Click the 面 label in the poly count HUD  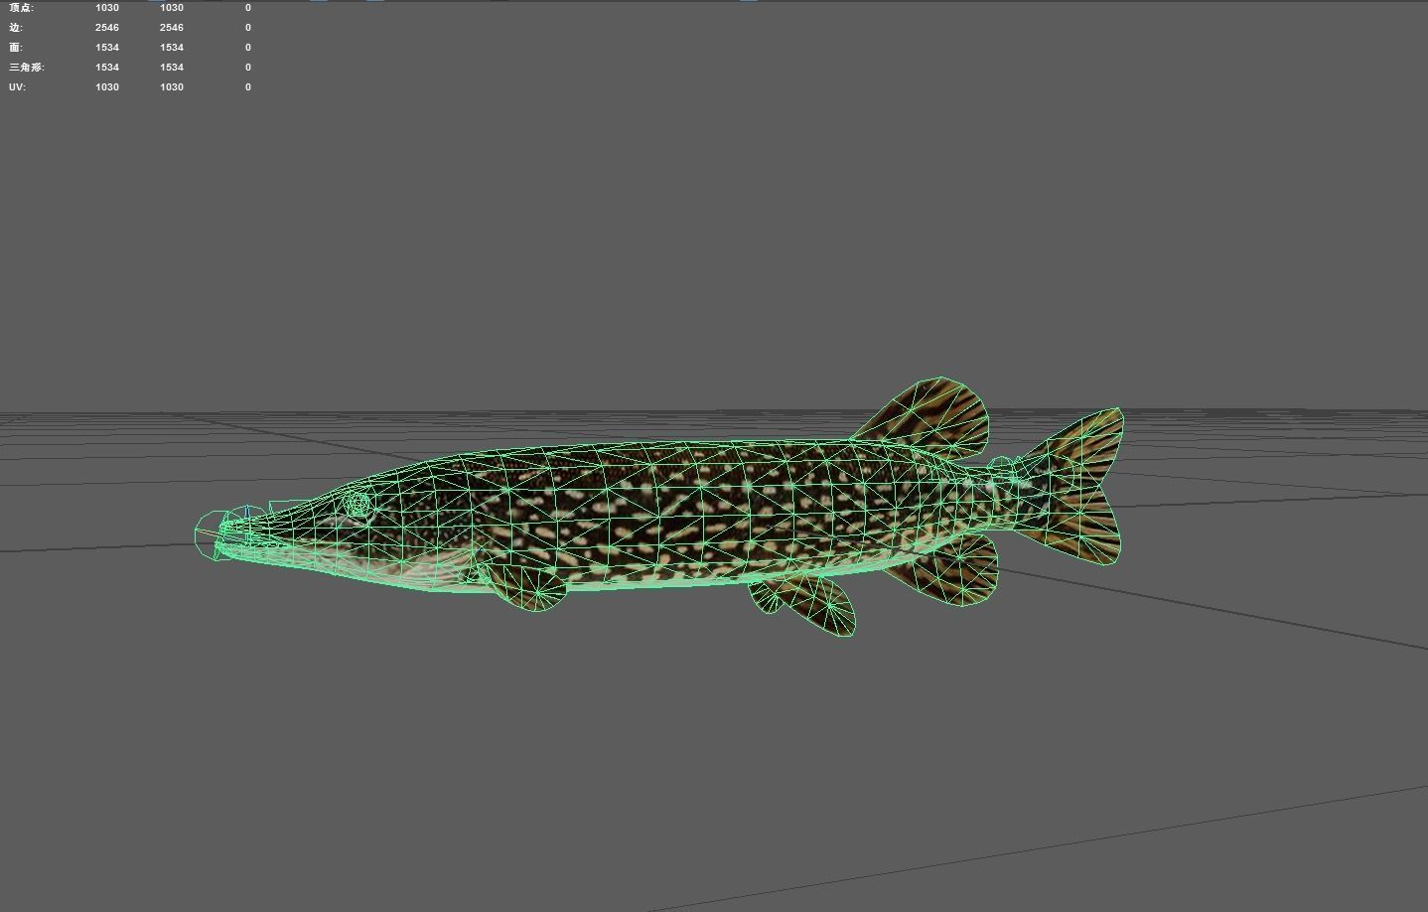click(15, 48)
